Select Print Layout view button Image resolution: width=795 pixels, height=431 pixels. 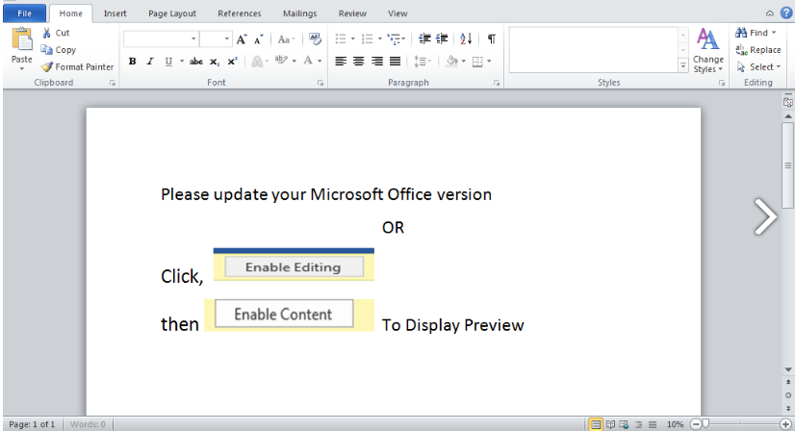pyautogui.click(x=596, y=424)
